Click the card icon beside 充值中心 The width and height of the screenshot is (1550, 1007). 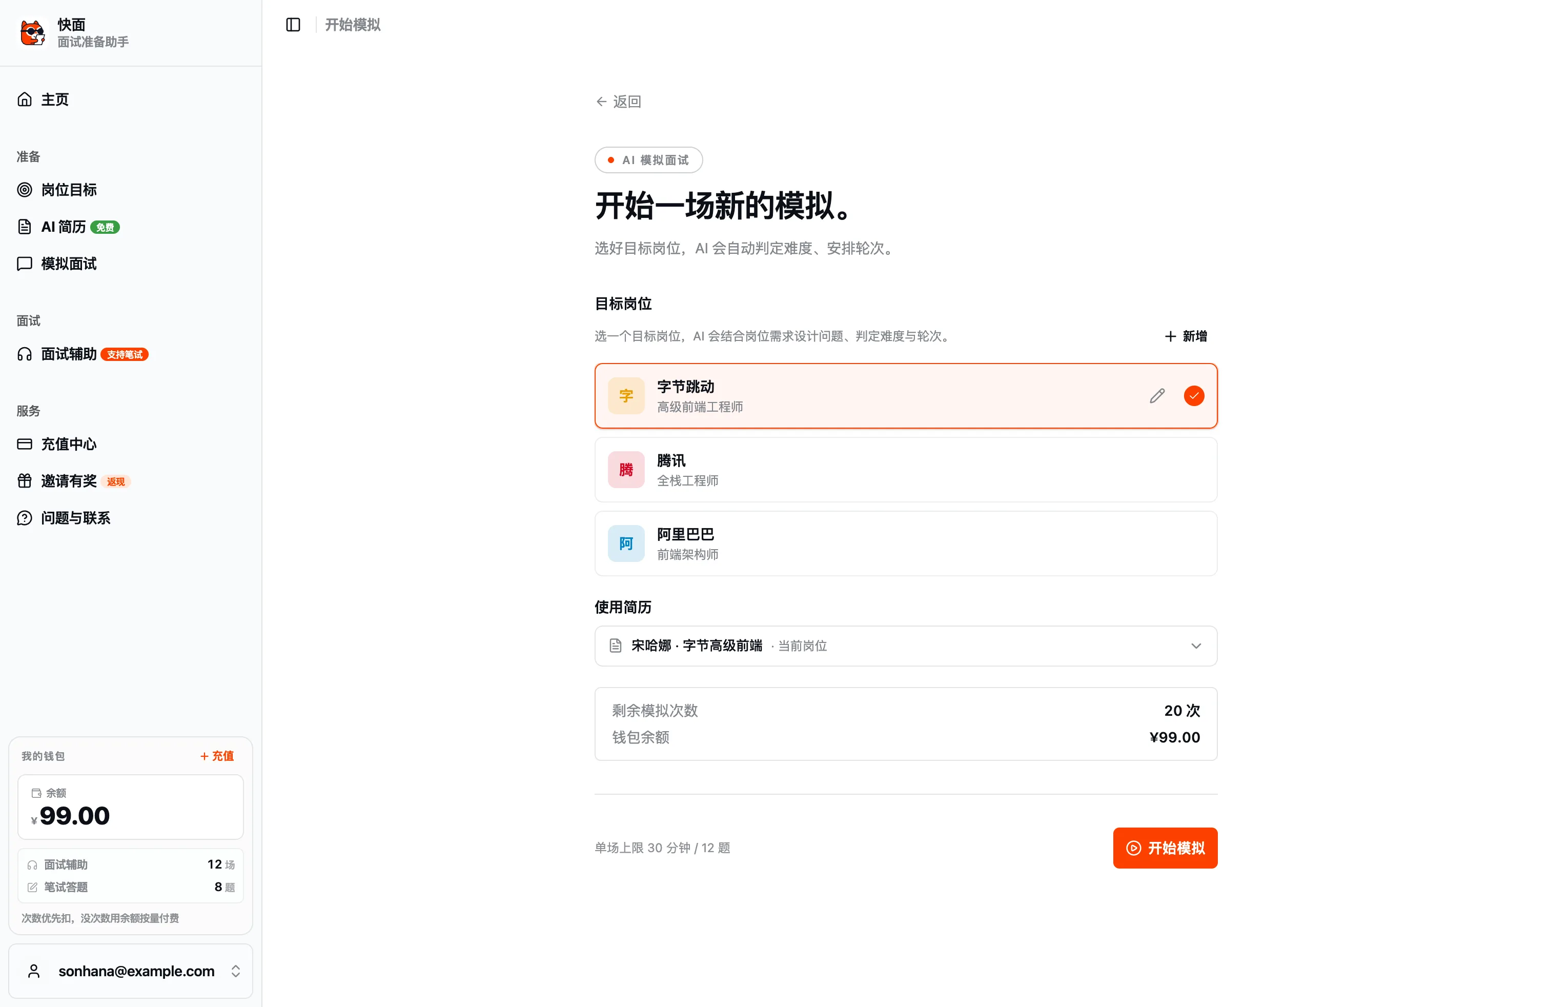click(x=25, y=444)
